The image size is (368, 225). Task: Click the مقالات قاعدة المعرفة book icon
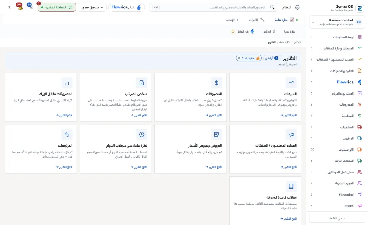pyautogui.click(x=291, y=186)
